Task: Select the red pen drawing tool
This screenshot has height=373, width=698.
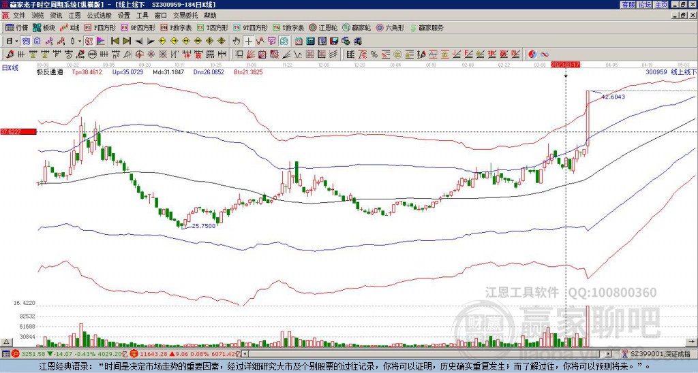Action: 9,54
